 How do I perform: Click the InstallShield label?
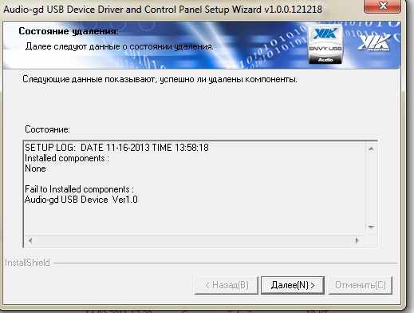click(27, 263)
